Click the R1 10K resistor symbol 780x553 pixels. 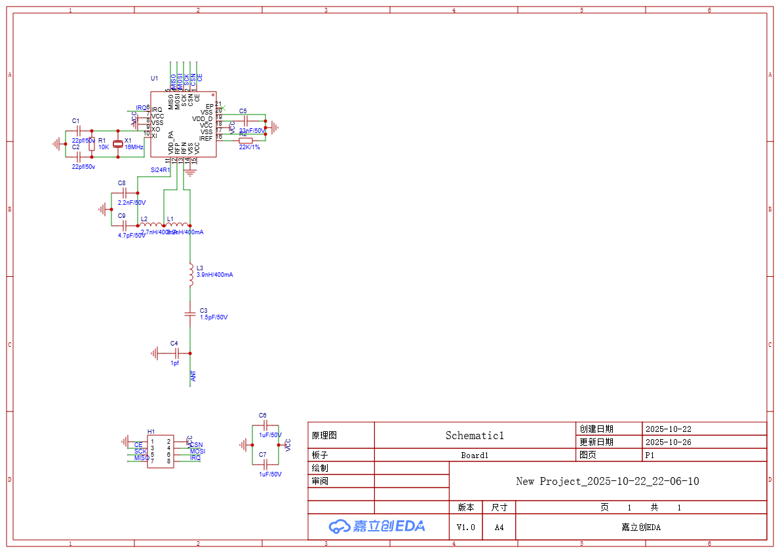[92, 144]
